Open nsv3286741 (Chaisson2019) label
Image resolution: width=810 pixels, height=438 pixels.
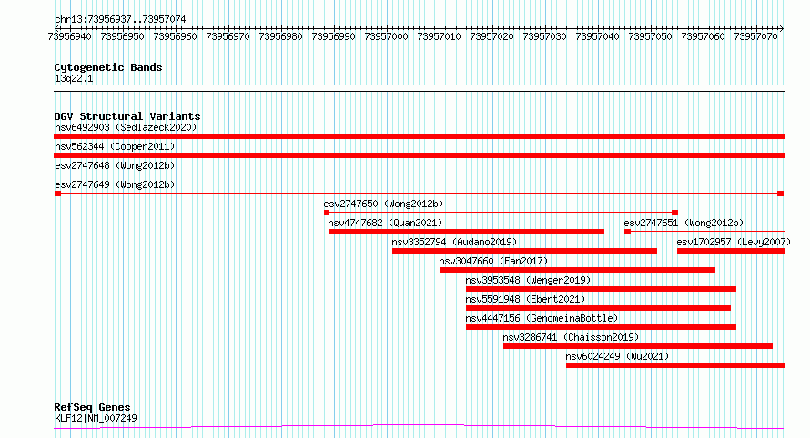click(x=571, y=337)
